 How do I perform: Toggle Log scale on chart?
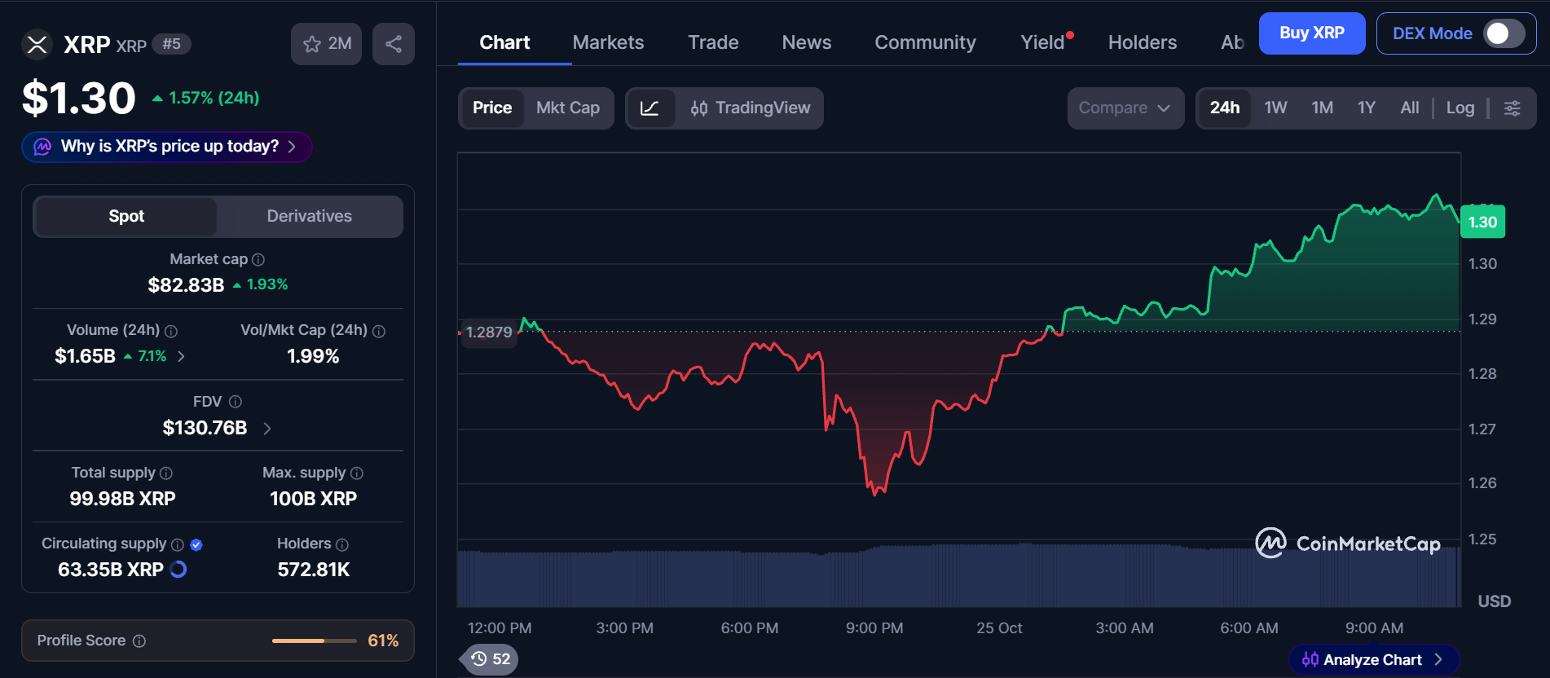(1460, 108)
